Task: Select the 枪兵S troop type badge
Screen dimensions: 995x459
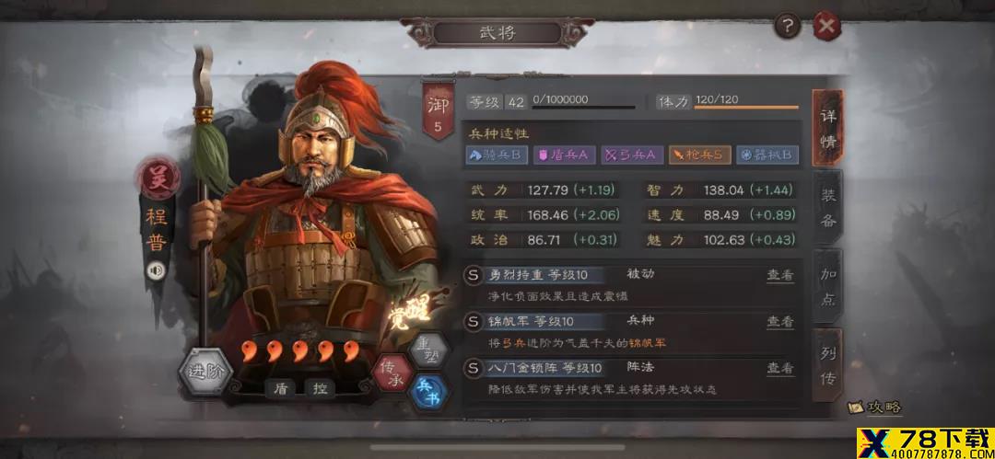Action: click(x=699, y=155)
